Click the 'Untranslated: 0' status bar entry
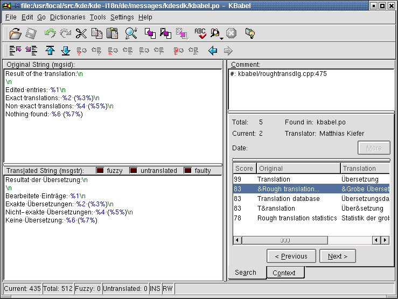The width and height of the screenshot is (398, 299). coord(125,289)
